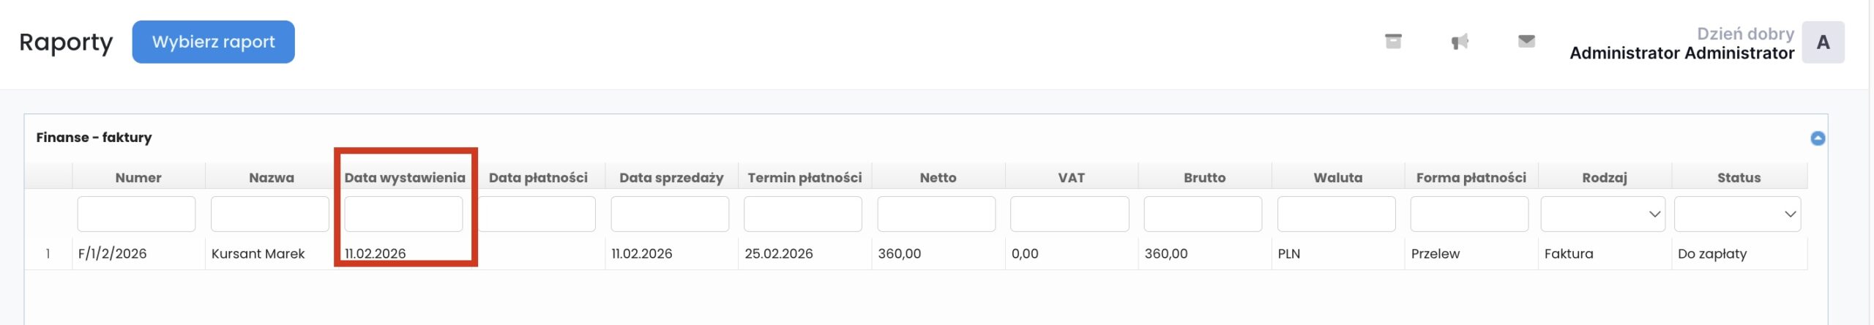Screen dimensions: 1874x325
Task: Open the envelope messages icon
Action: pyautogui.click(x=1526, y=41)
